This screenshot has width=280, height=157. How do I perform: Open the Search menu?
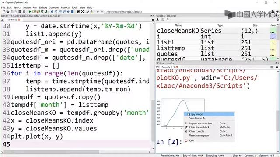(x=17, y=7)
